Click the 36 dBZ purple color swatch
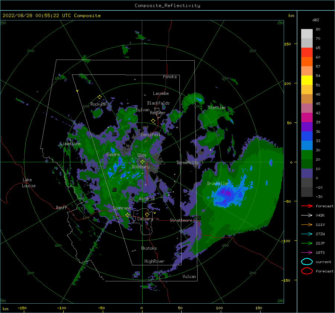 tap(307, 127)
